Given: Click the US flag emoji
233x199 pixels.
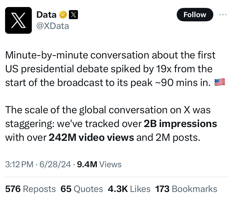Looking at the screenshot, I should [220, 82].
